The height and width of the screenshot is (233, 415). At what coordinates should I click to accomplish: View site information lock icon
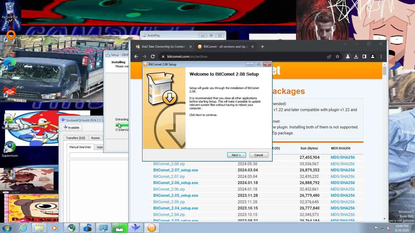(x=163, y=56)
